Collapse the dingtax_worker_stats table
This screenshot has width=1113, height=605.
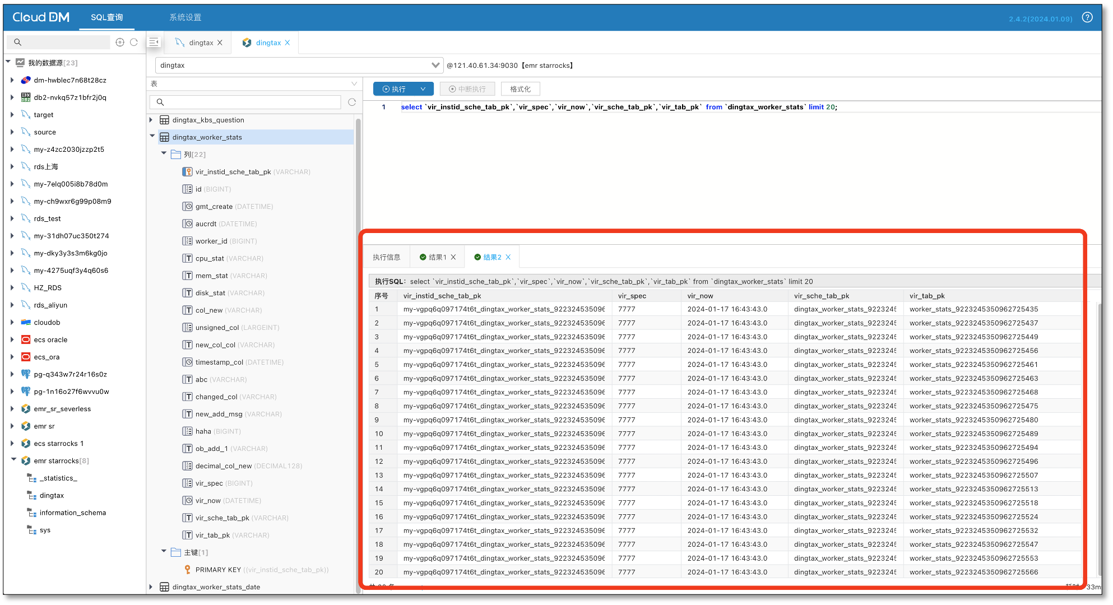152,136
